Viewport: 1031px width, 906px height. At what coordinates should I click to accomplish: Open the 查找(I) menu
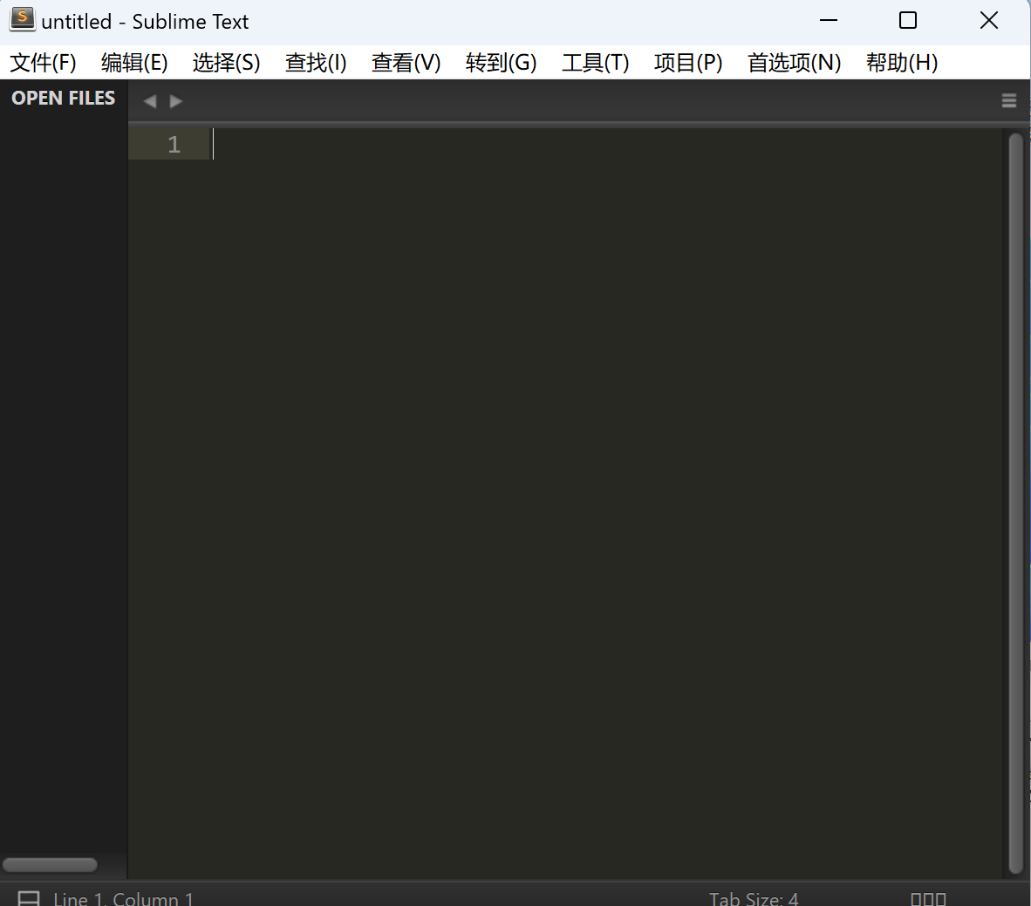pyautogui.click(x=316, y=63)
